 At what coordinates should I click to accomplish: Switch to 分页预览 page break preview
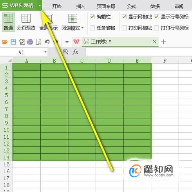click(x=26, y=18)
